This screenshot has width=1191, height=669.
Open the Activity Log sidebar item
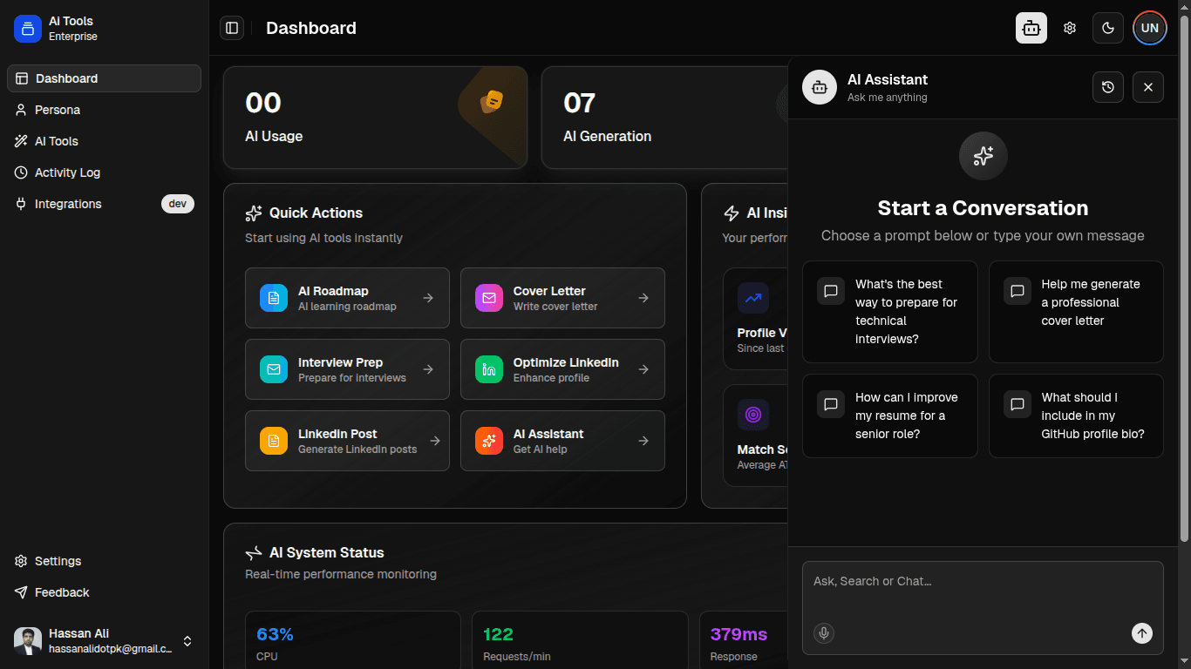pos(104,172)
